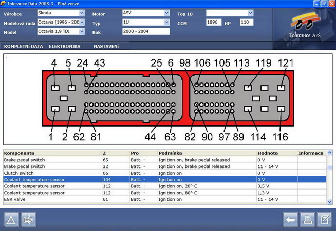Open the notes edit icon button
This screenshot has width=336, height=231.
[x=324, y=220]
